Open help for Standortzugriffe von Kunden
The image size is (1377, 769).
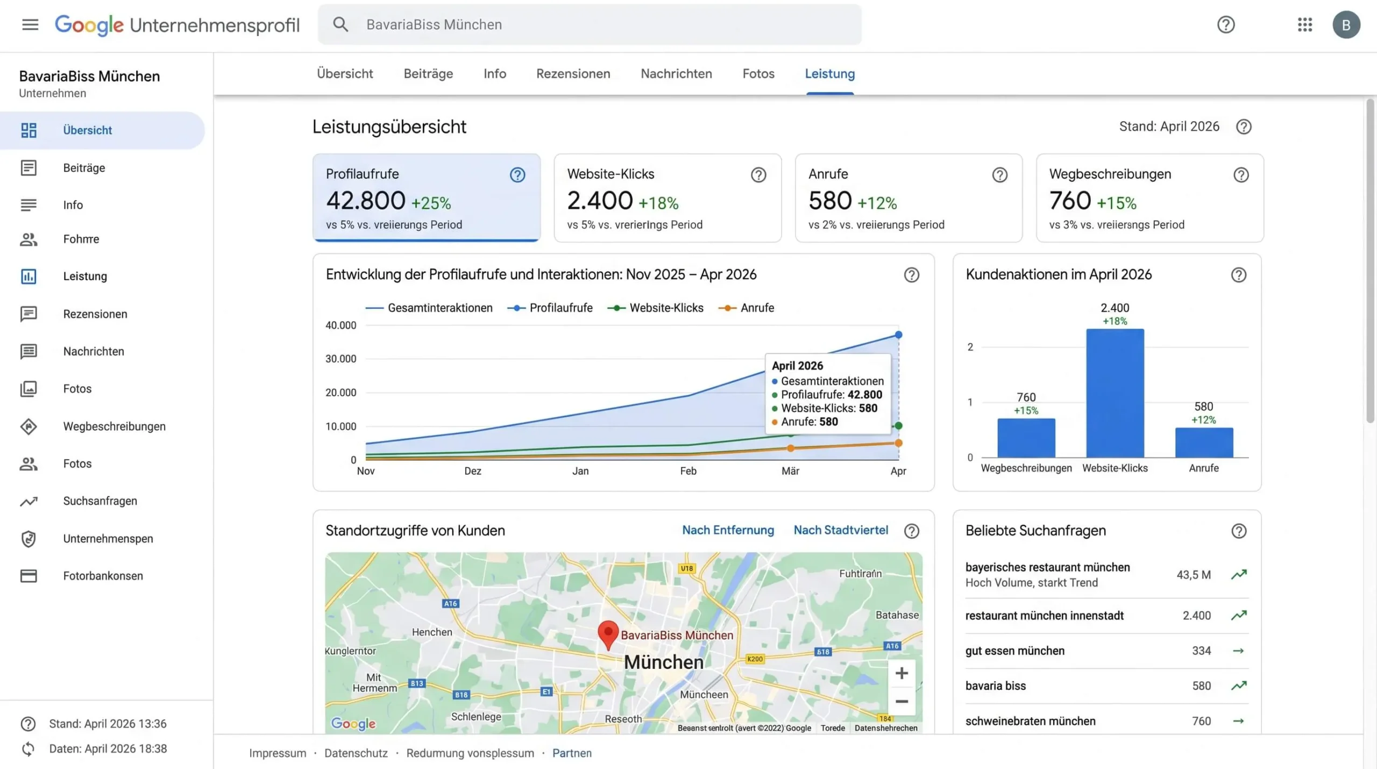(x=911, y=531)
